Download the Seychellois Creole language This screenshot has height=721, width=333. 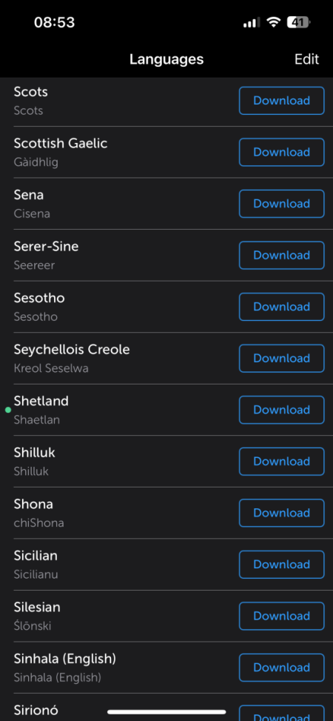click(x=281, y=358)
